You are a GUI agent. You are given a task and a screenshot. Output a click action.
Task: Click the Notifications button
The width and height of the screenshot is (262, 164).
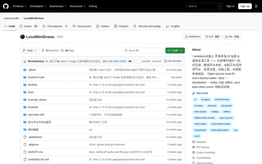pos(193,36)
